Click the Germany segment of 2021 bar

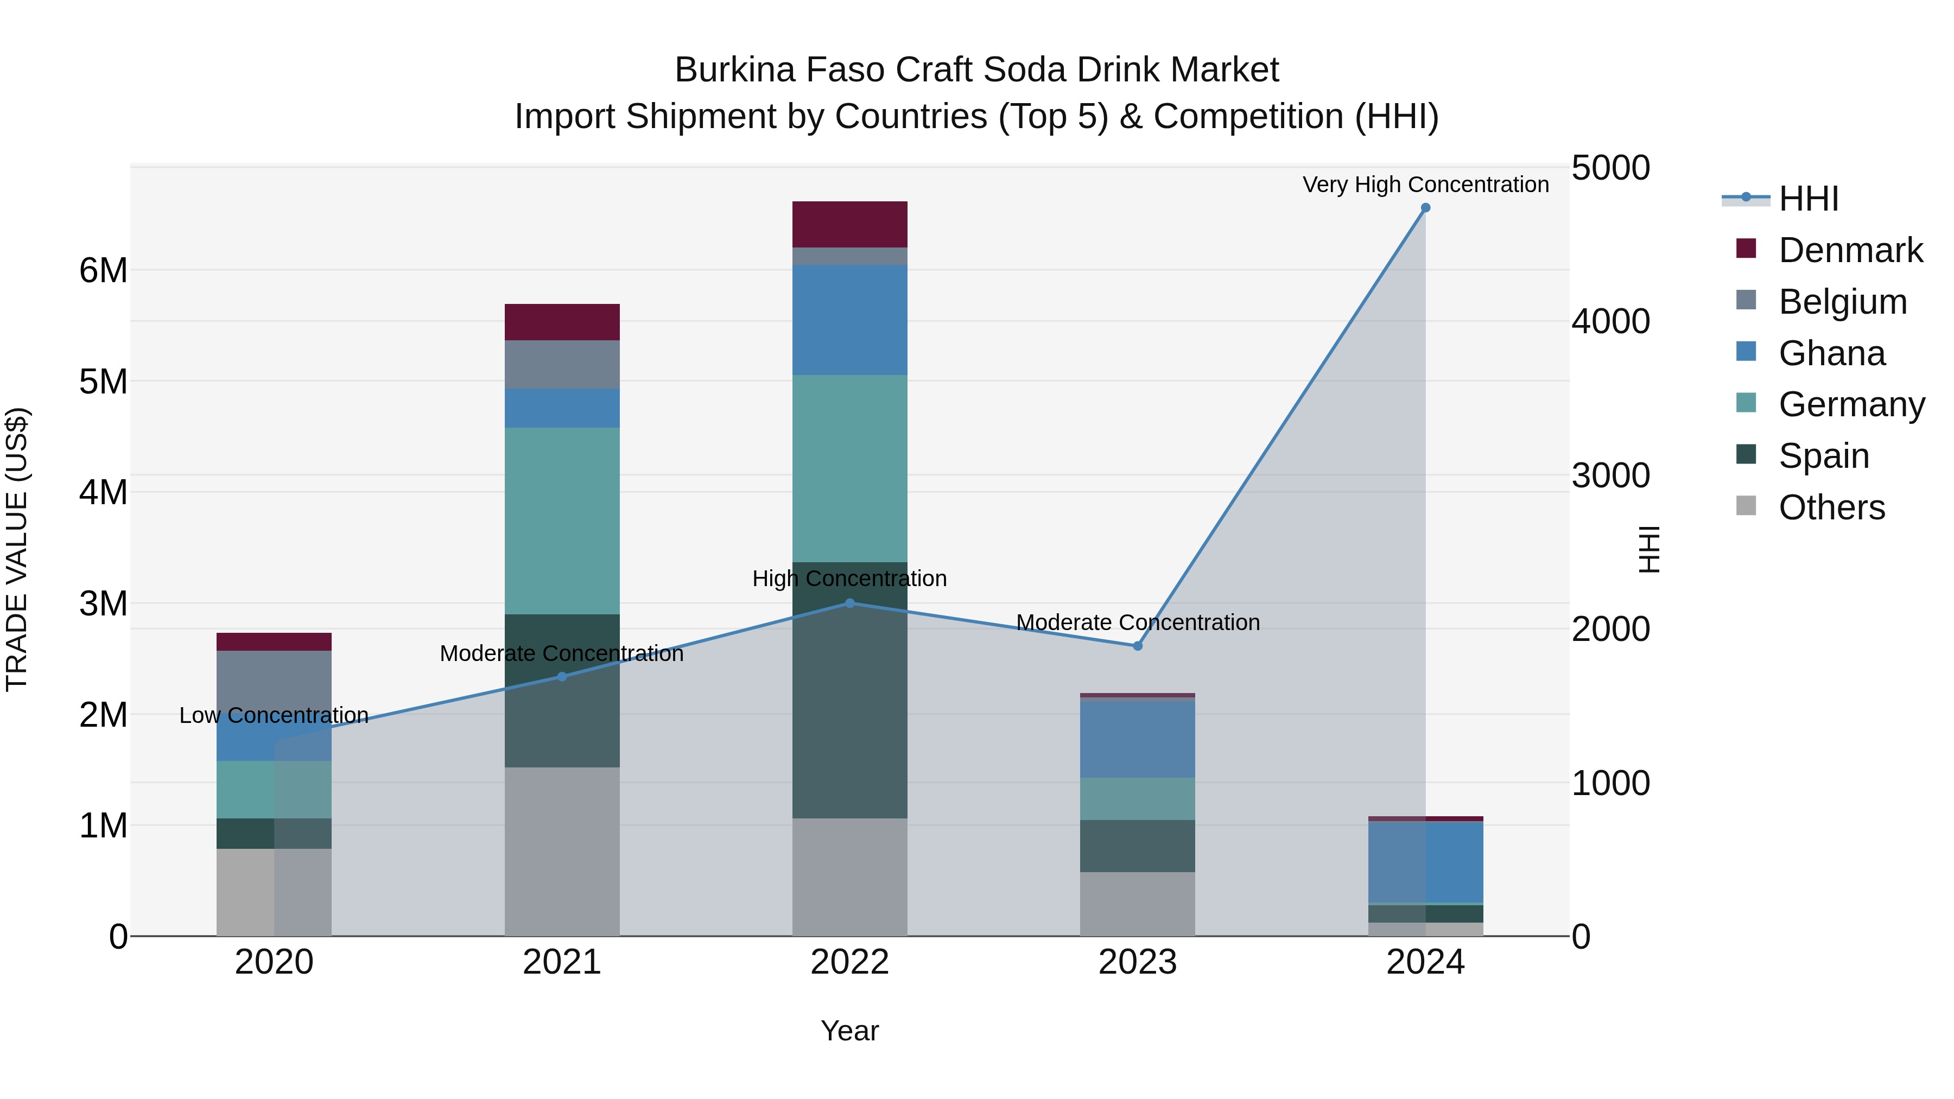562,521
